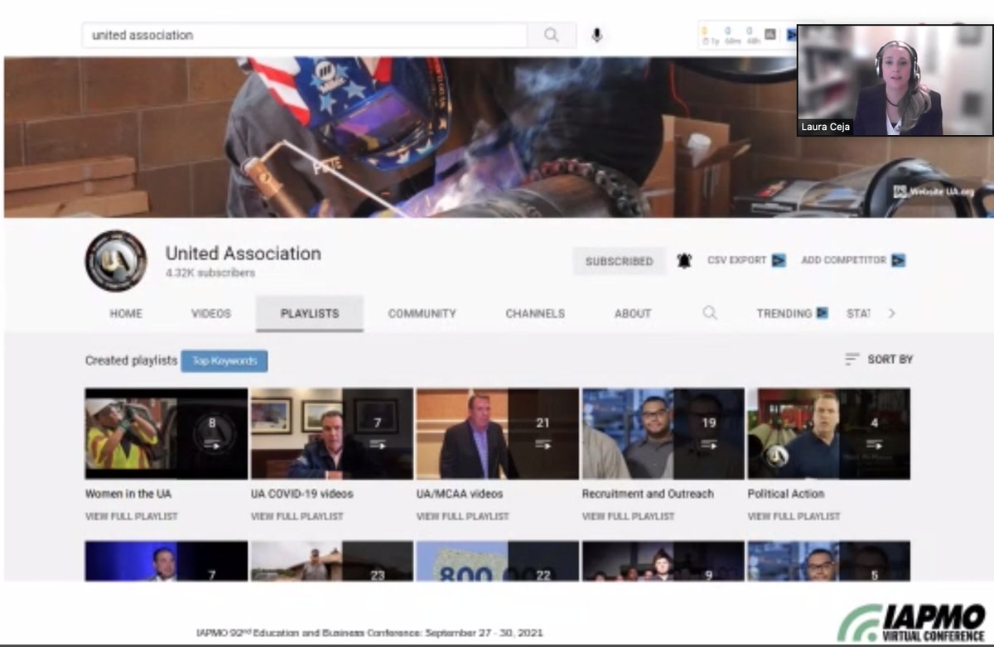Open Recruitment and Outreach playlist thumbnail
This screenshot has width=994, height=647.
coord(663,433)
